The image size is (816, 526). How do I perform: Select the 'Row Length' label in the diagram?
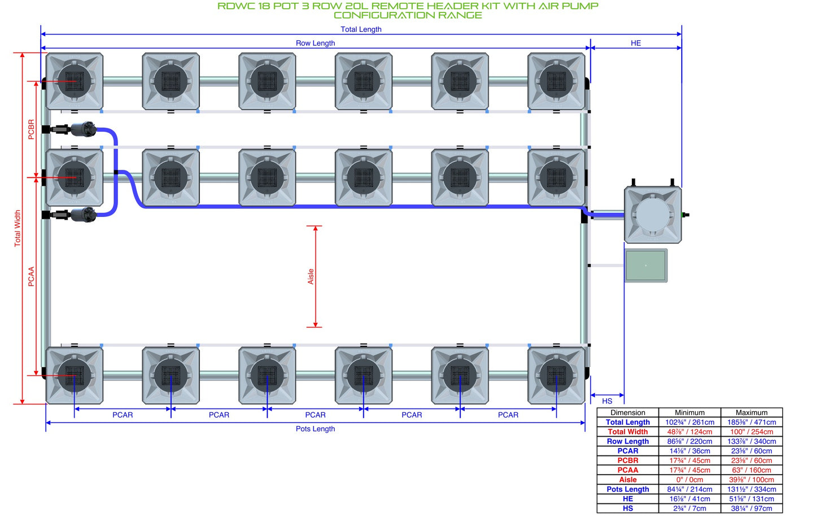click(x=315, y=43)
